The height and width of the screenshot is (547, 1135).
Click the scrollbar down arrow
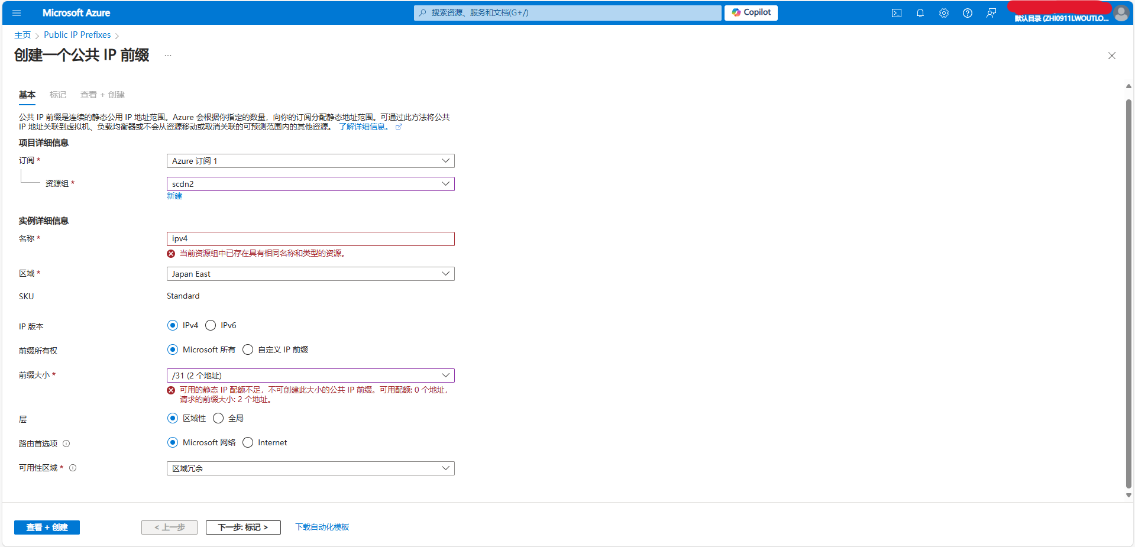pyautogui.click(x=1128, y=496)
